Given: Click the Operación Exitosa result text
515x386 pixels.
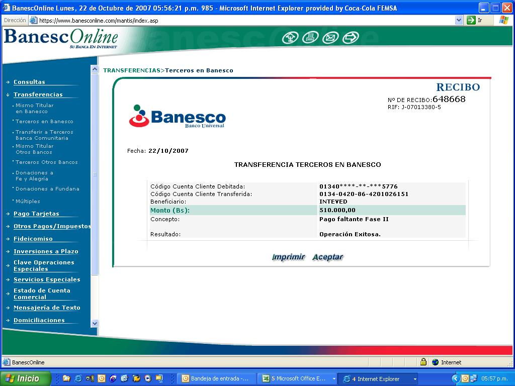Looking at the screenshot, I should [x=350, y=234].
